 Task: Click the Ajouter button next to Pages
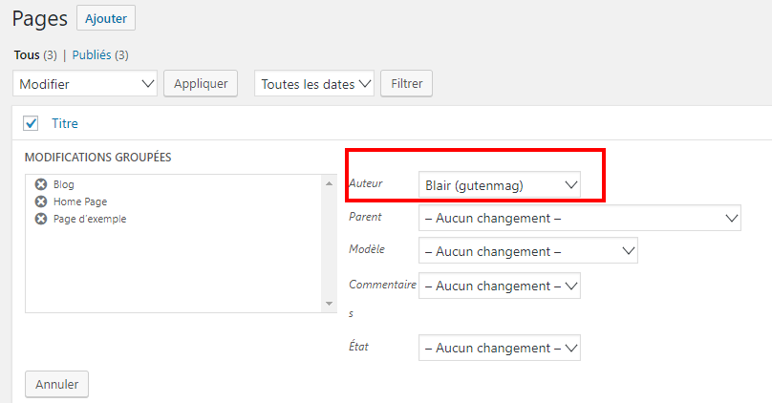click(x=105, y=18)
